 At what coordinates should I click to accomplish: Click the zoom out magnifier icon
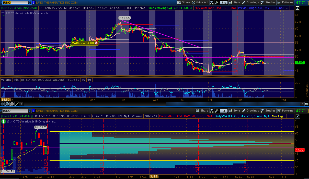(x=12, y=104)
